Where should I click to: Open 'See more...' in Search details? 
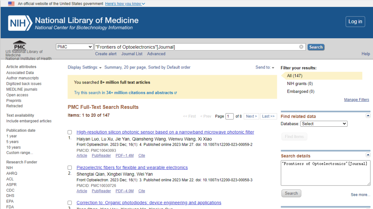[360, 195]
